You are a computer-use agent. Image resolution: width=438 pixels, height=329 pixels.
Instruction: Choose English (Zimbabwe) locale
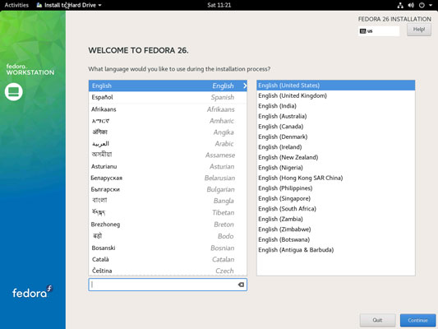[336, 229]
